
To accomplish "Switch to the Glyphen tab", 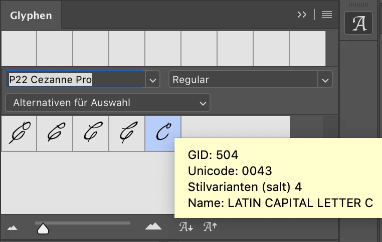I will click(31, 15).
